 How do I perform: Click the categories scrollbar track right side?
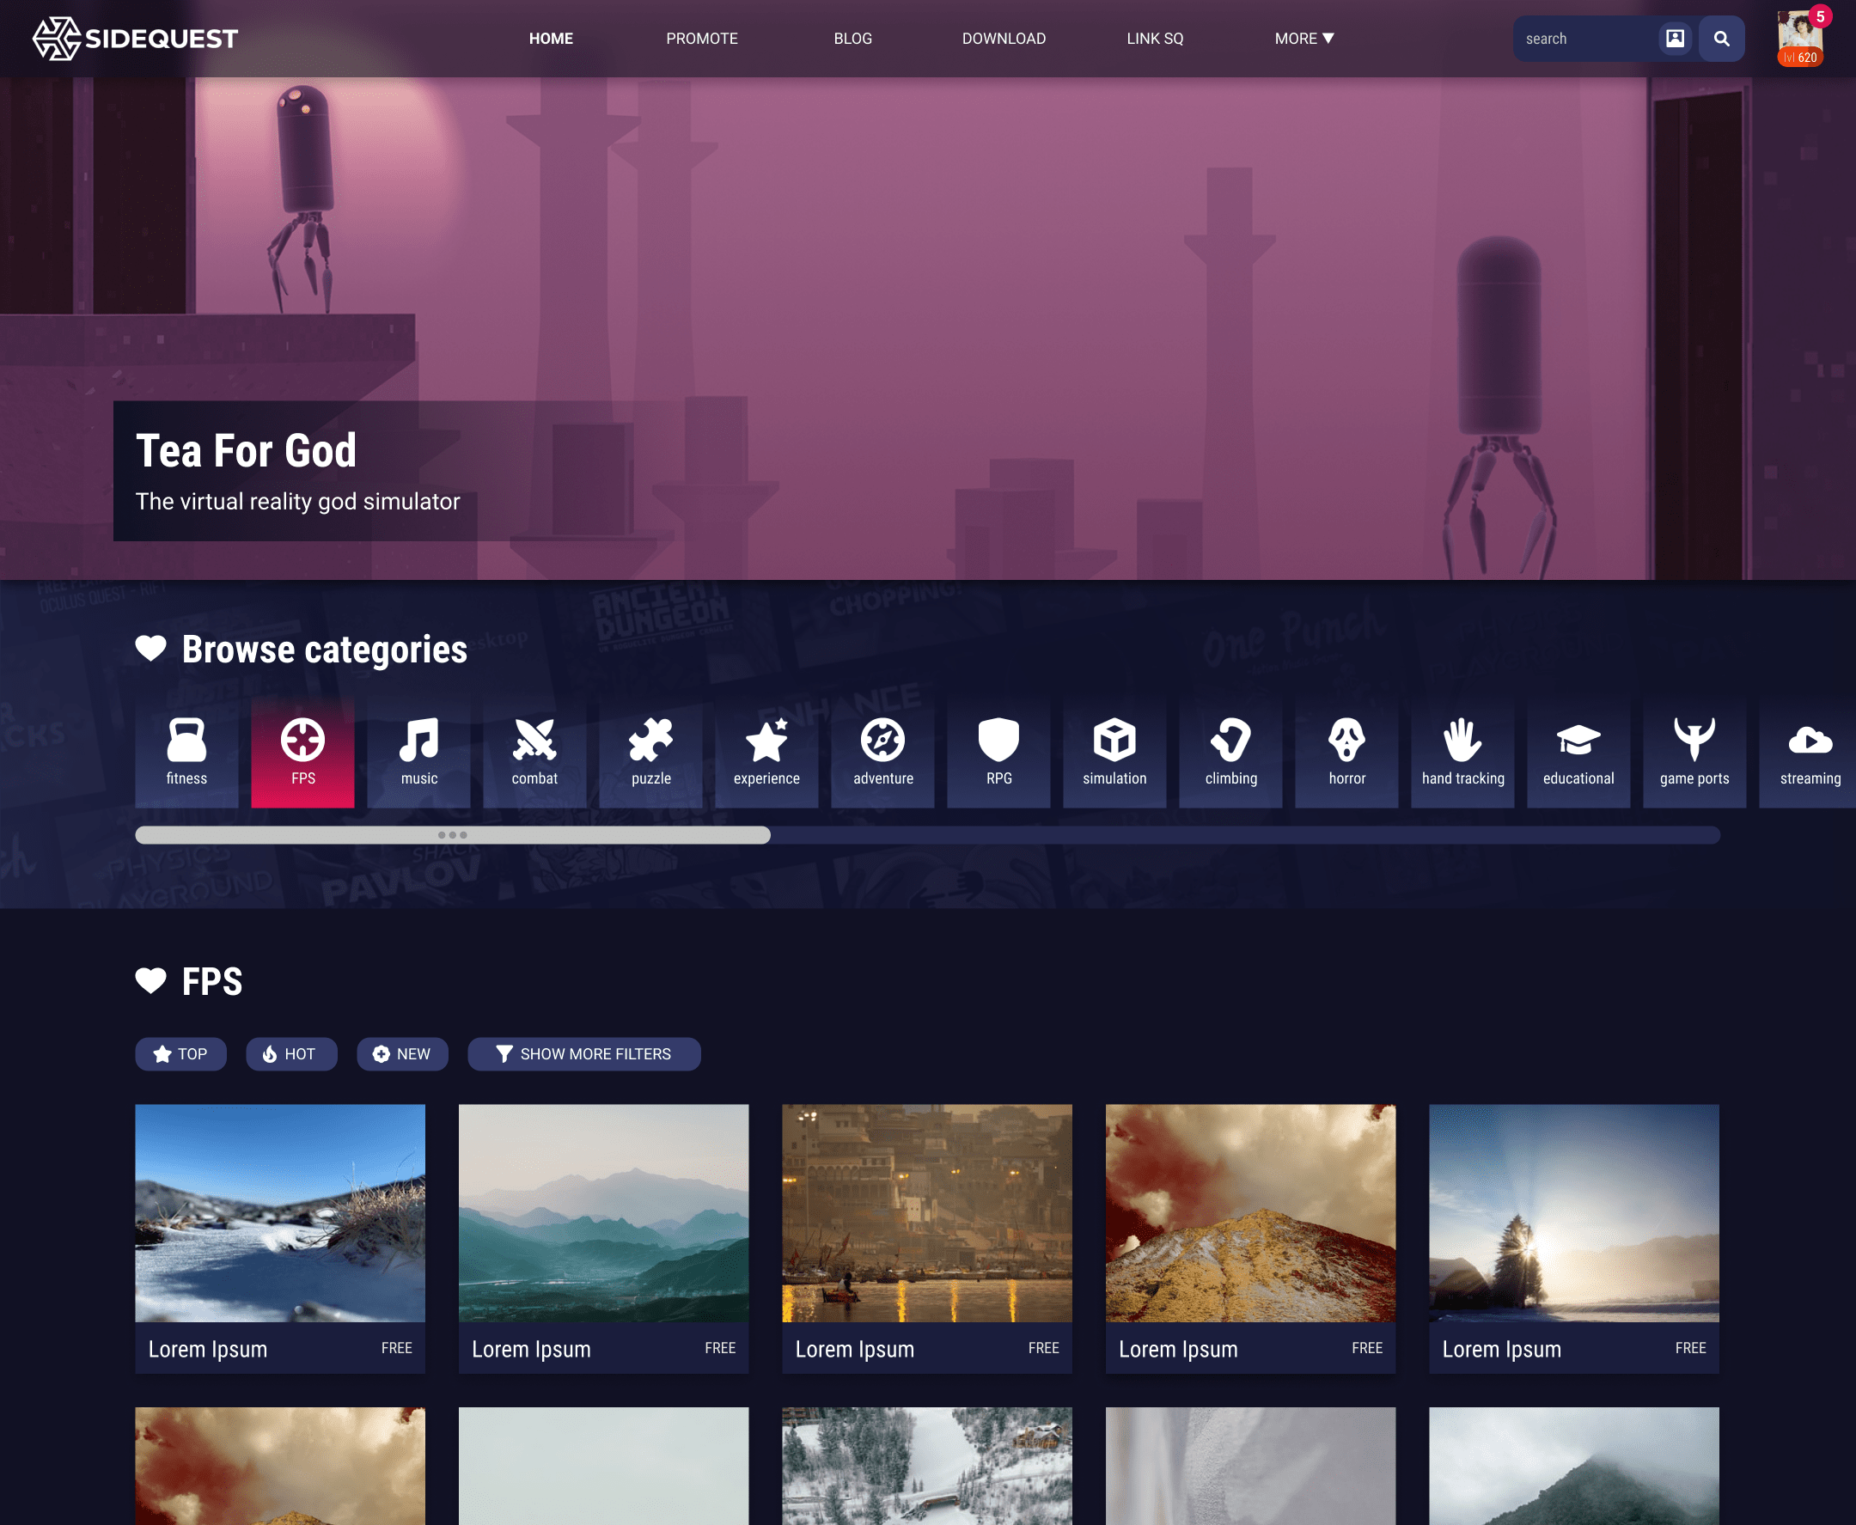[x=1246, y=835]
